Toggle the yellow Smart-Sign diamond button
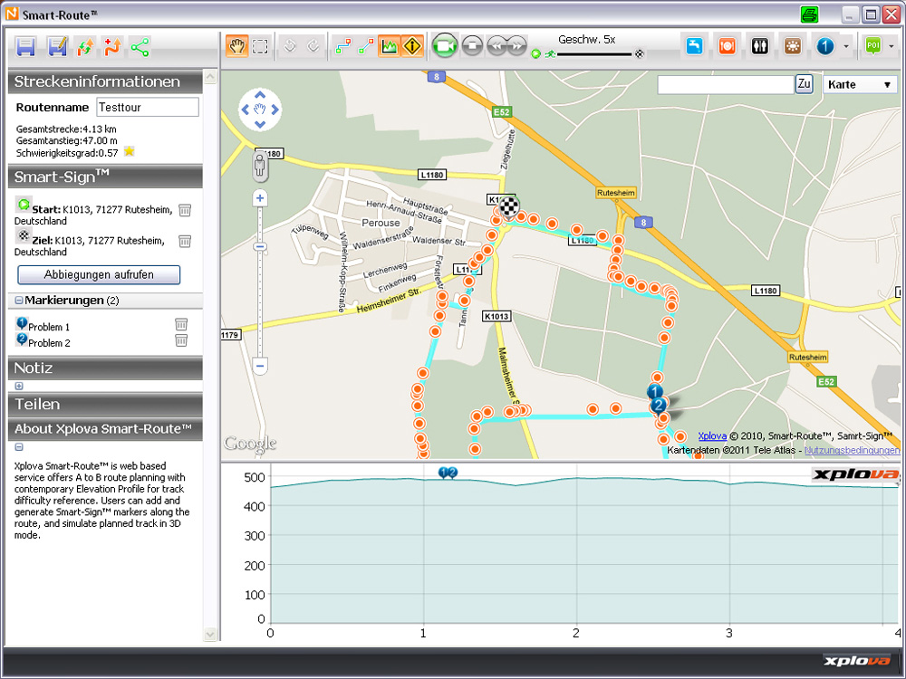 [412, 46]
